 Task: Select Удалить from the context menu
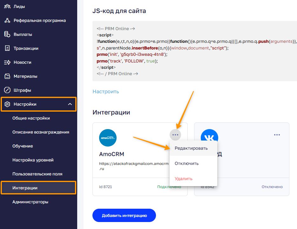click(183, 179)
